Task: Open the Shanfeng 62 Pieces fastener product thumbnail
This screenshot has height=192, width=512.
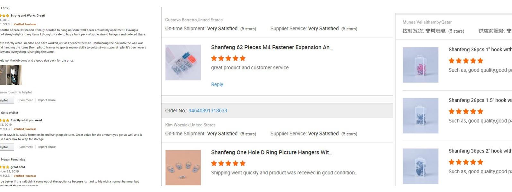Action: 183,62
